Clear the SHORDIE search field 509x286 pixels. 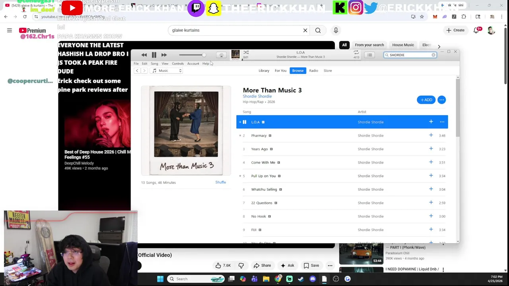point(433,55)
